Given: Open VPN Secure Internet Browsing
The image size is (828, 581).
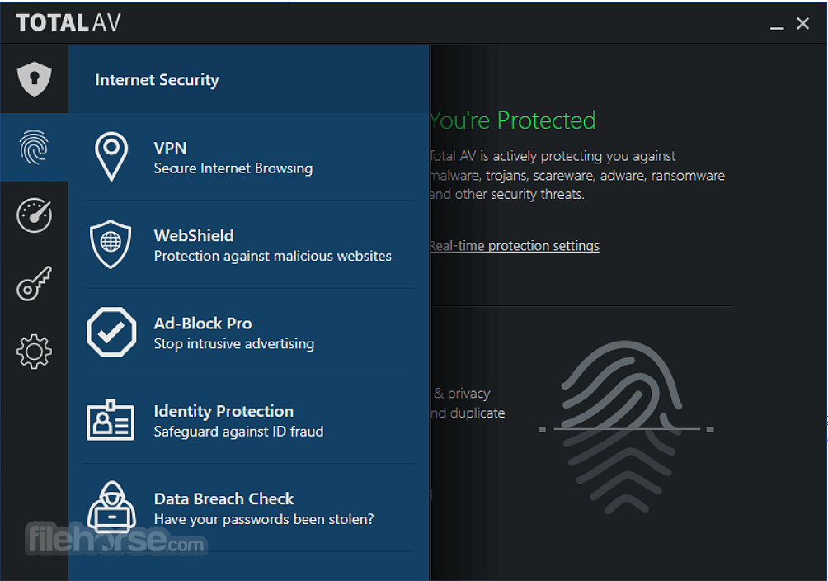Looking at the screenshot, I should [x=248, y=157].
